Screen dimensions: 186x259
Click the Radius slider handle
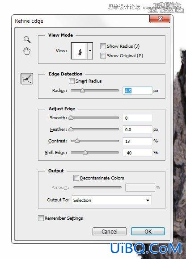[82, 90]
